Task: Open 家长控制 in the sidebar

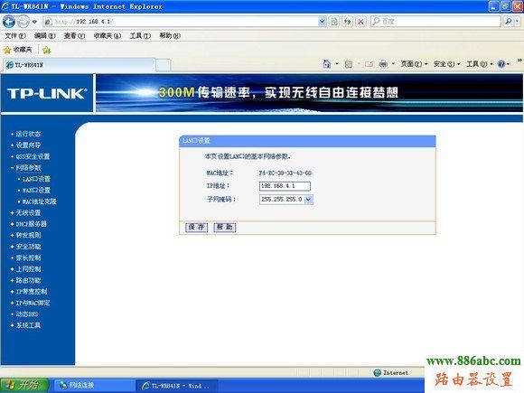Action: tap(28, 258)
